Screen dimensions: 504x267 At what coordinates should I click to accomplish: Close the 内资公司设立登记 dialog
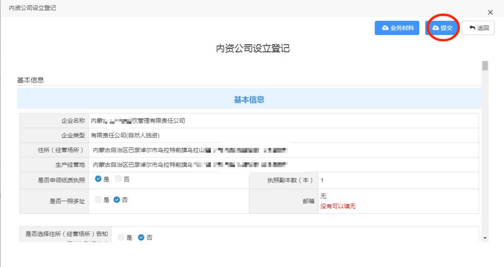point(490,12)
